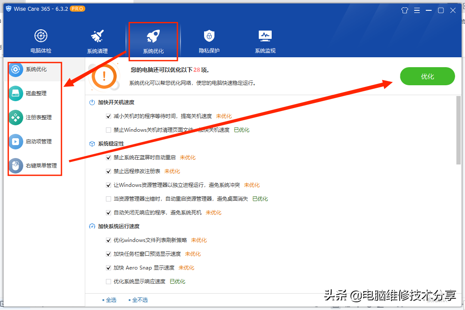
Task: Uncheck 自动关闭无响应的程序
Action: tap(108, 213)
